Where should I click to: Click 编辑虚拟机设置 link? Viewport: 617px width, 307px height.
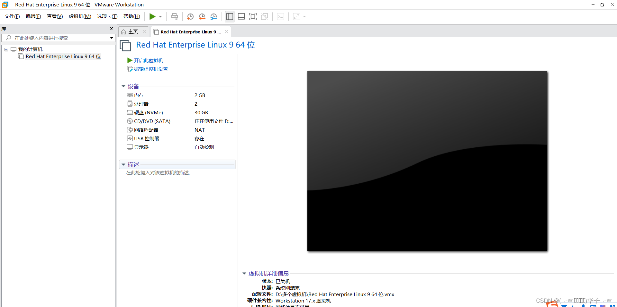(151, 69)
